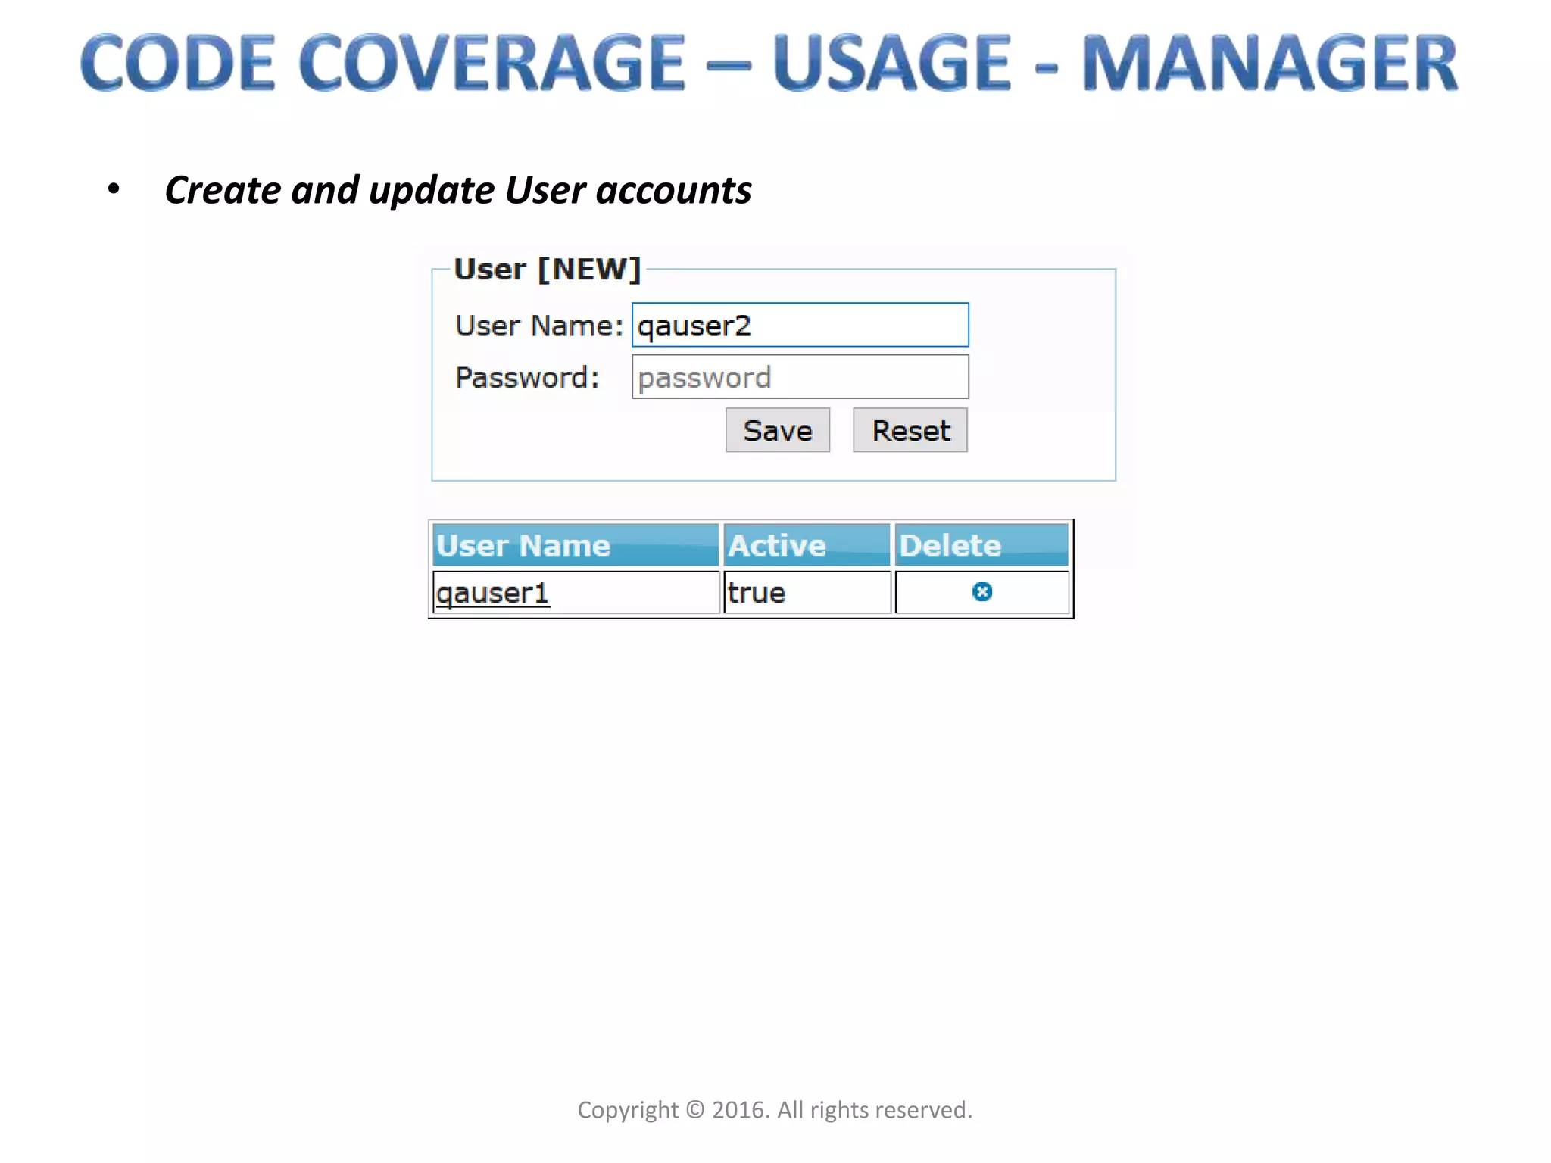Click the Active column header
This screenshot has height=1163, width=1551.
coord(807,545)
